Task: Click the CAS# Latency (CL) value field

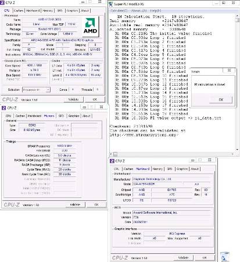Action: pyautogui.click(x=65, y=155)
